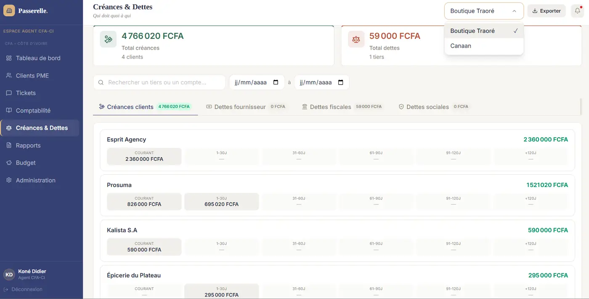Click the Administration gear icon
This screenshot has width=589, height=299.
pos(9,180)
